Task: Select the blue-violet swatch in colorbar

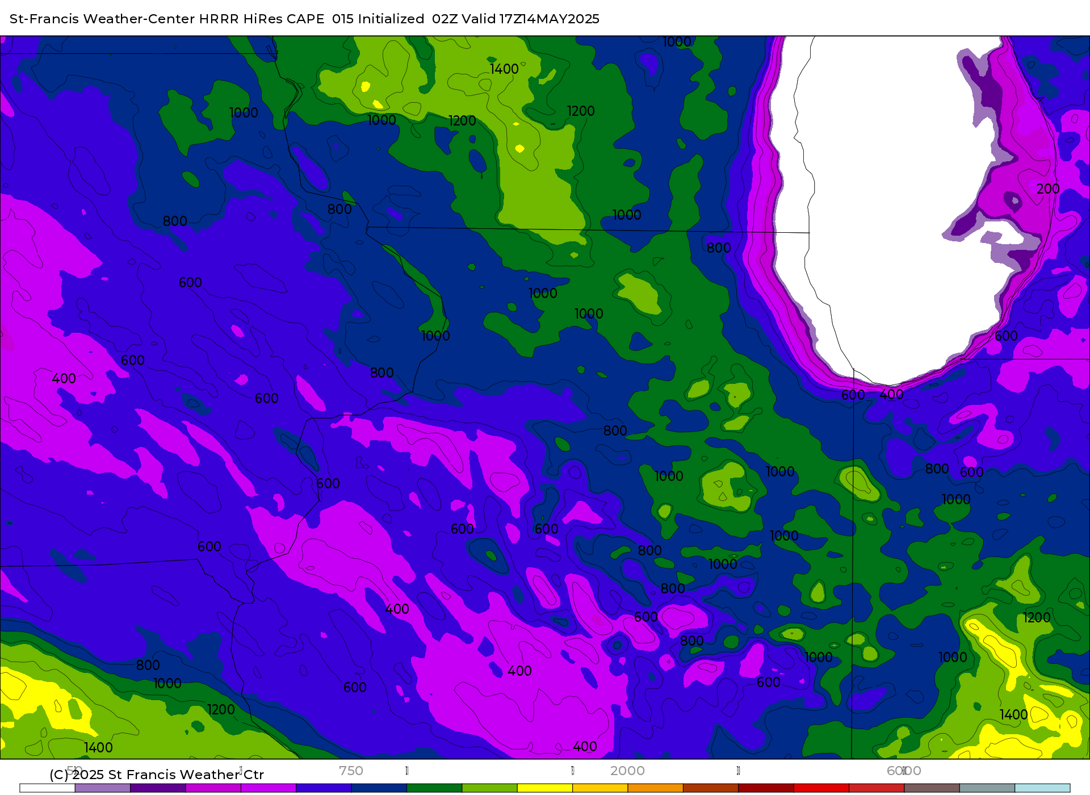Action: 324,788
